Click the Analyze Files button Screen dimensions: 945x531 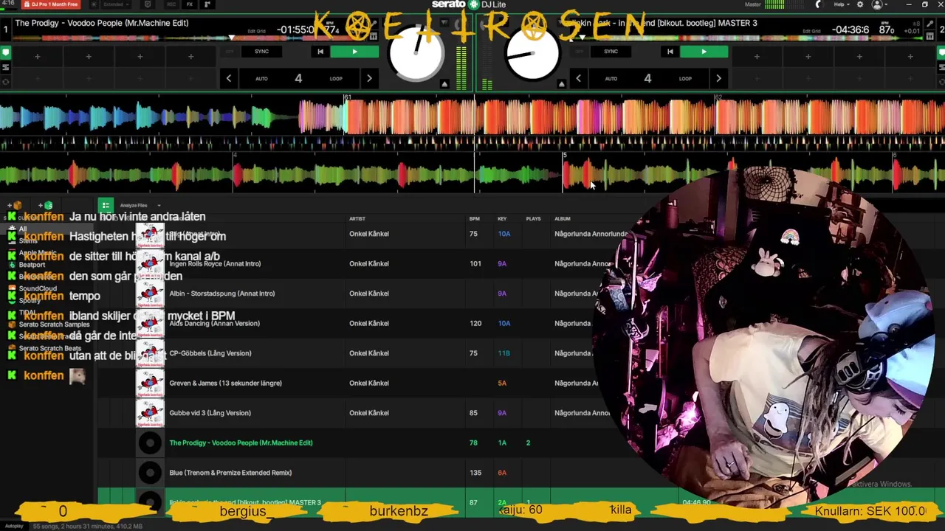click(134, 205)
